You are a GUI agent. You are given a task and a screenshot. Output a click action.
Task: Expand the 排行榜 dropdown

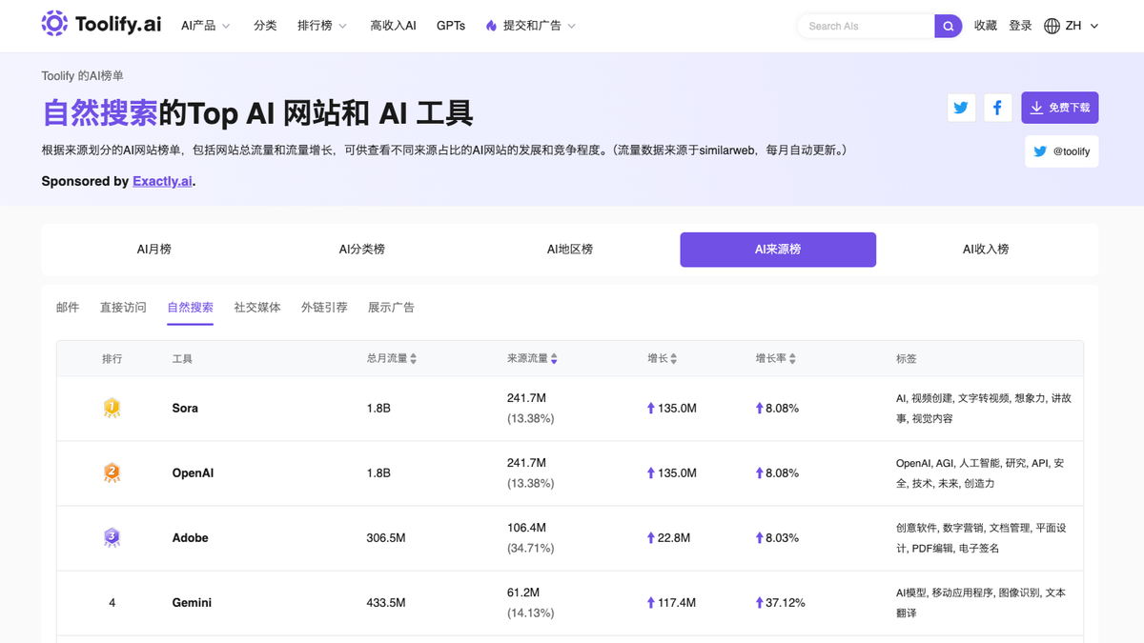[x=322, y=26]
